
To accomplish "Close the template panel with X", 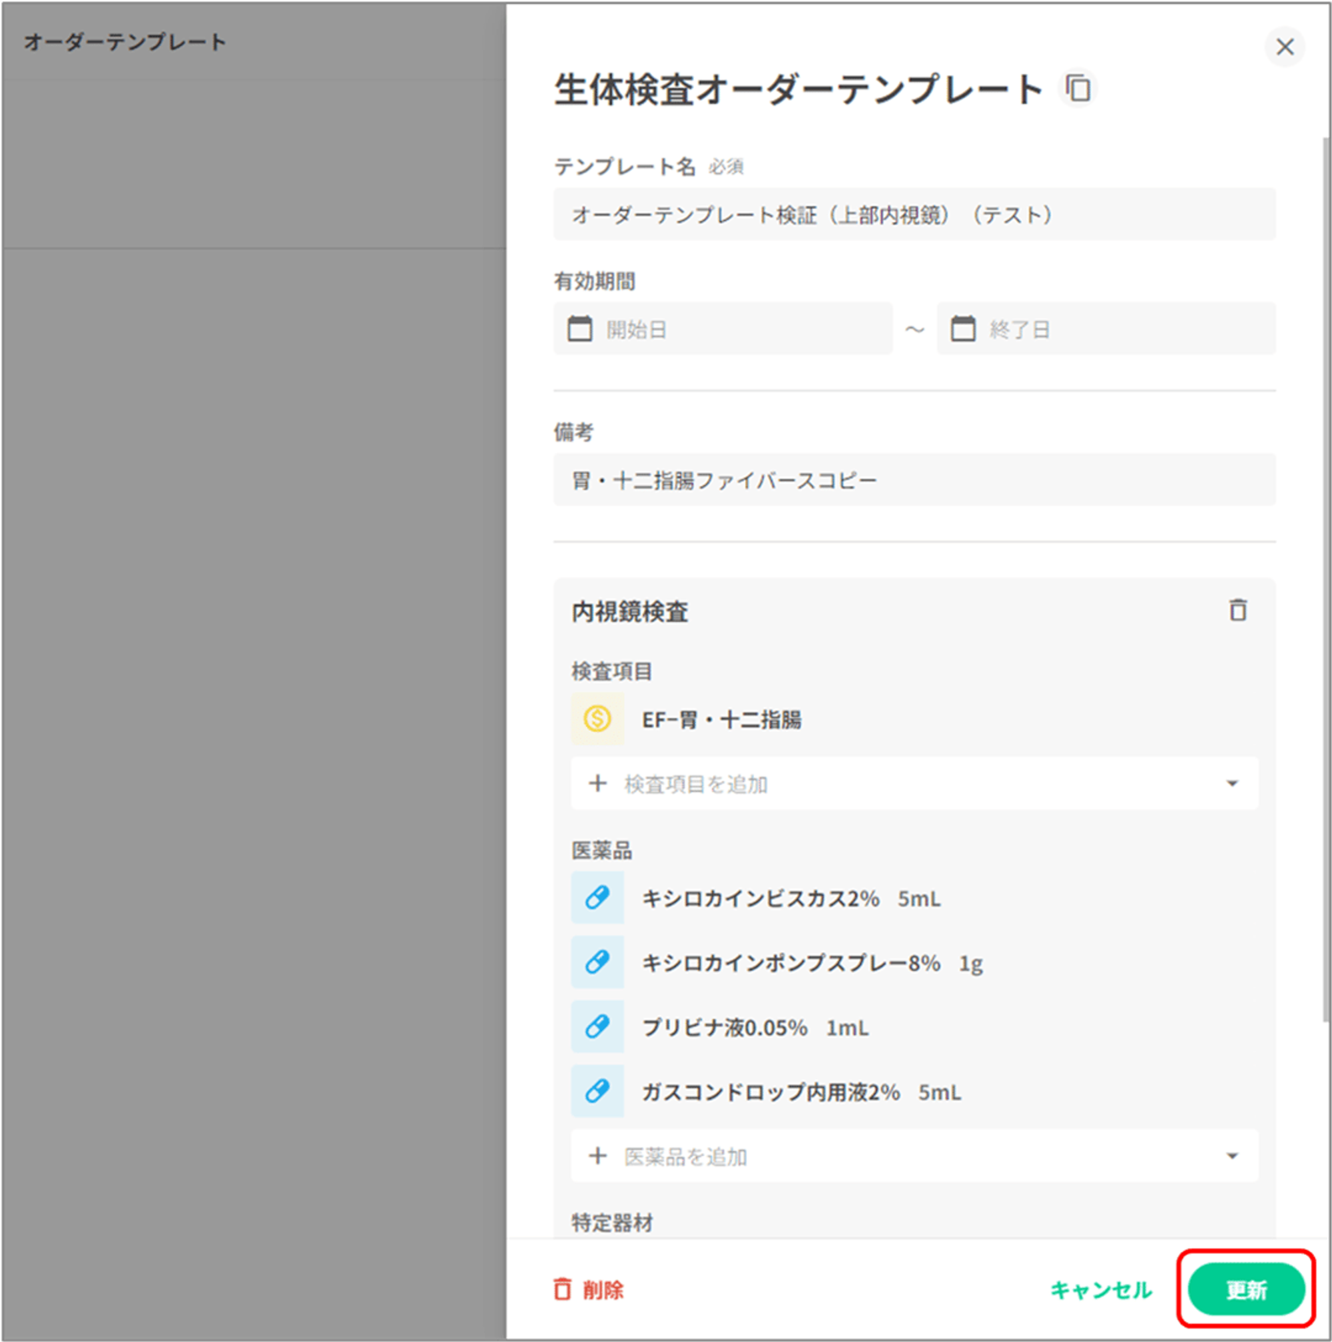I will [x=1284, y=47].
